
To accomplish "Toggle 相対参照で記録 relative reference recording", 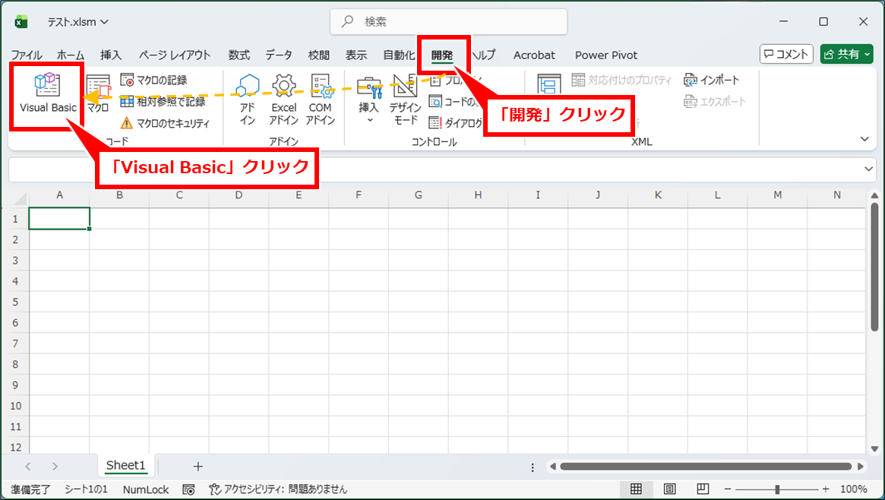I will click(128, 101).
